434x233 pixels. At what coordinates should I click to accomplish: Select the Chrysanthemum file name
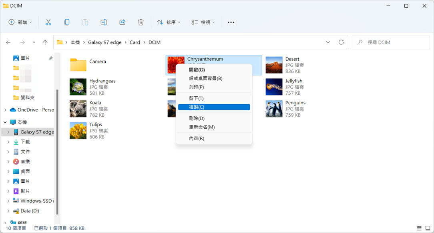[205, 59]
